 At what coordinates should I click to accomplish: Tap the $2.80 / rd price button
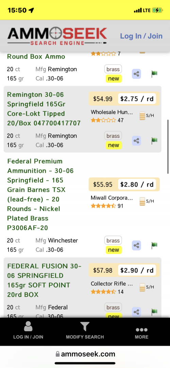[137, 184]
